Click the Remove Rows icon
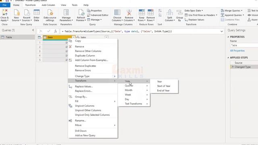 click(150, 13)
